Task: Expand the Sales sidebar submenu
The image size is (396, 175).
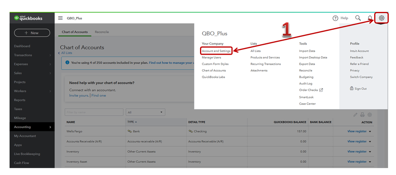Action: tap(50, 73)
